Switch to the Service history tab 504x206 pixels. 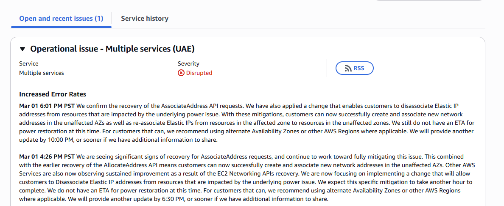145,18
